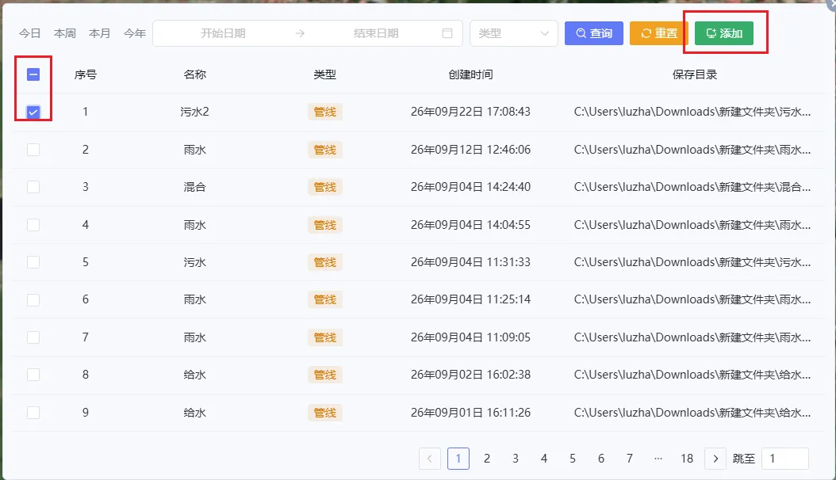
Task: Click the save path in row 8
Action: pyautogui.click(x=692, y=375)
